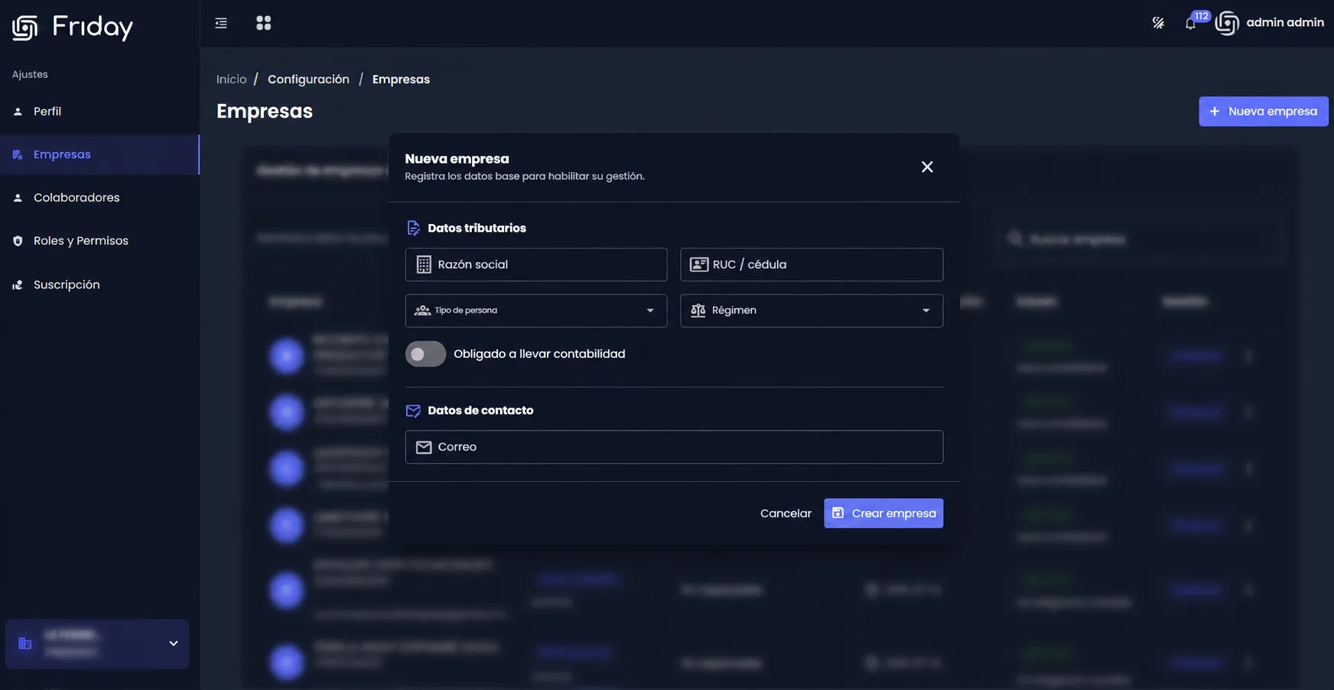
Task: Click the Obligado a llevar contabilidad label
Action: tap(539, 354)
